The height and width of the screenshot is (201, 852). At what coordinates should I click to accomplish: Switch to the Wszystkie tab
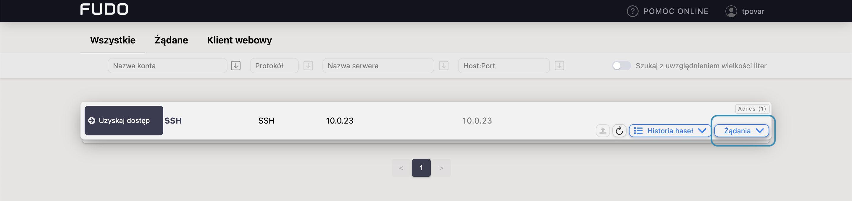point(113,40)
